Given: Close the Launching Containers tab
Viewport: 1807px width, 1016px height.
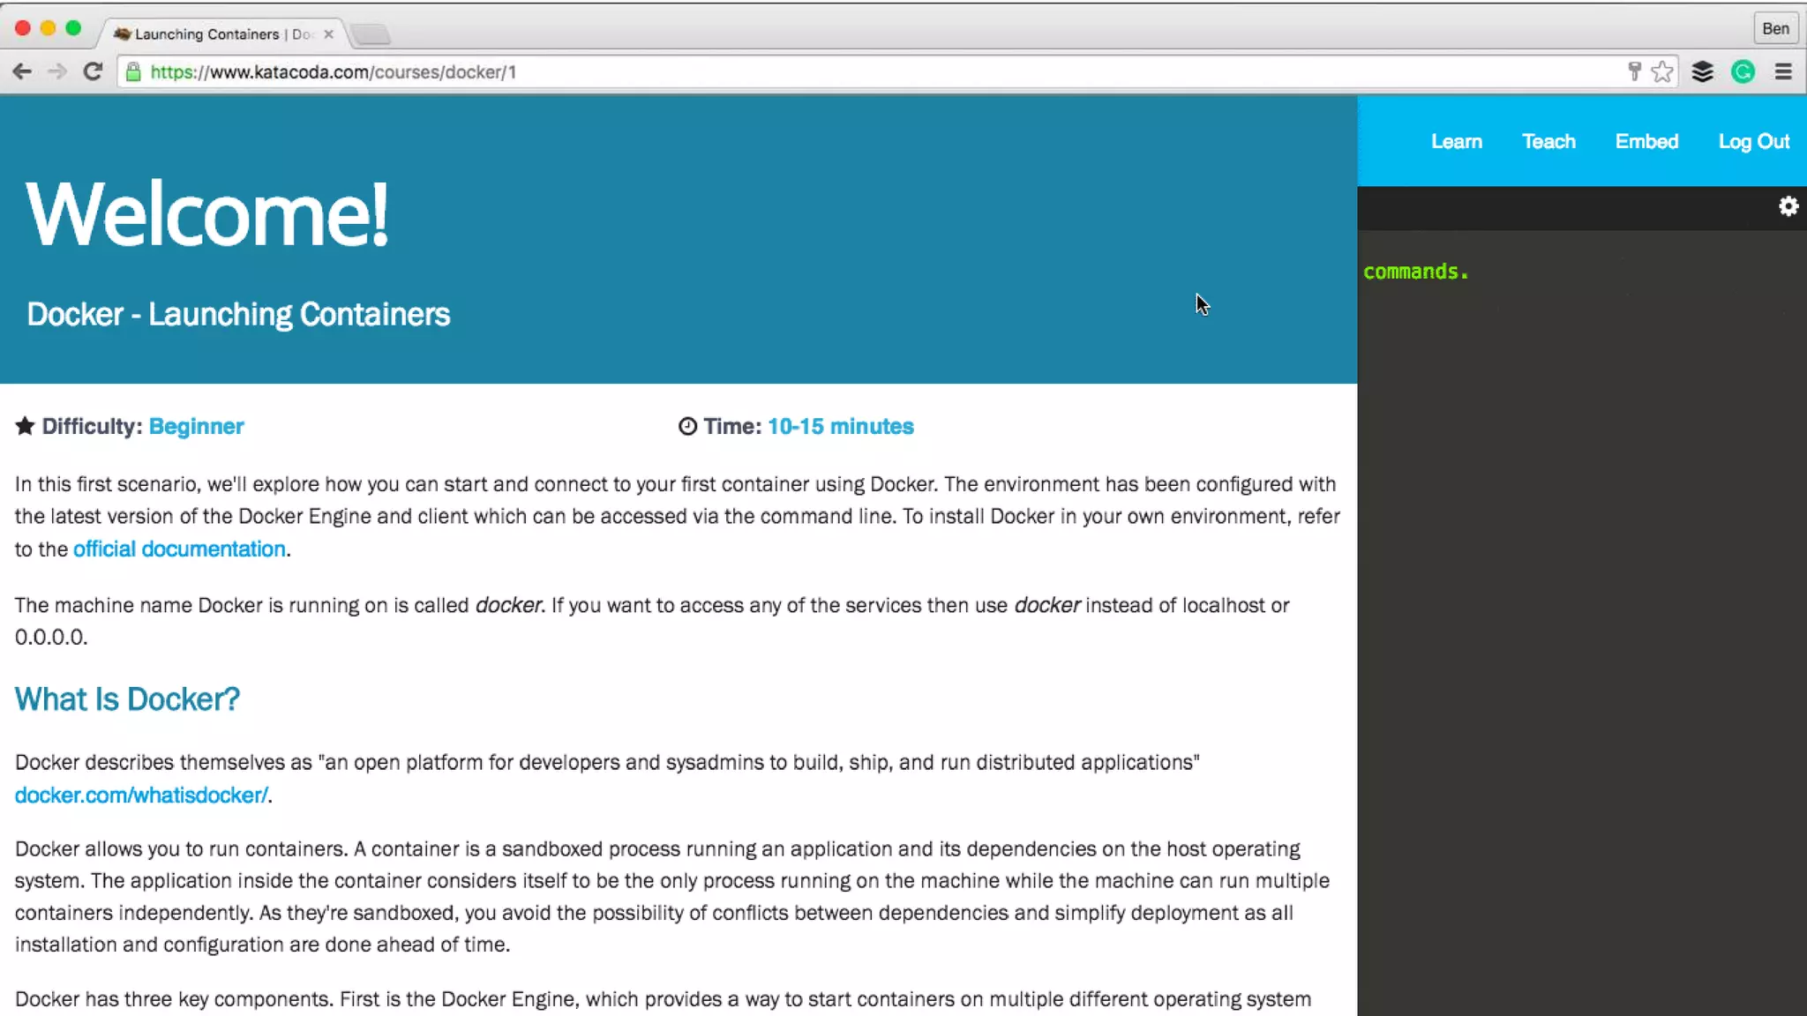Looking at the screenshot, I should coord(328,34).
